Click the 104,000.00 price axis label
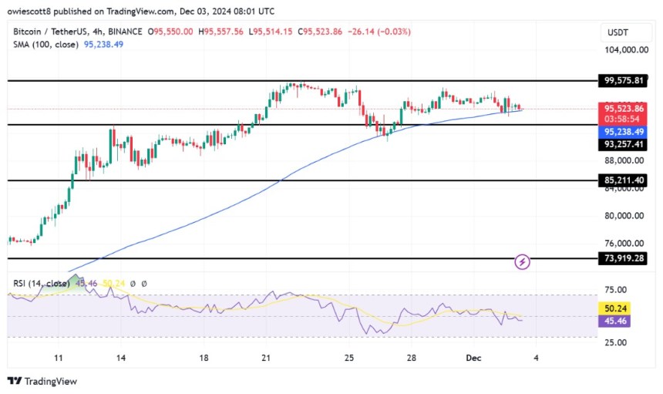Image resolution: width=663 pixels, height=394 pixels. click(625, 49)
